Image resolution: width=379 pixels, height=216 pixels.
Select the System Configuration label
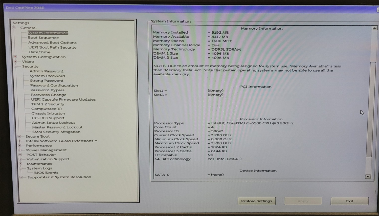tap(44, 57)
